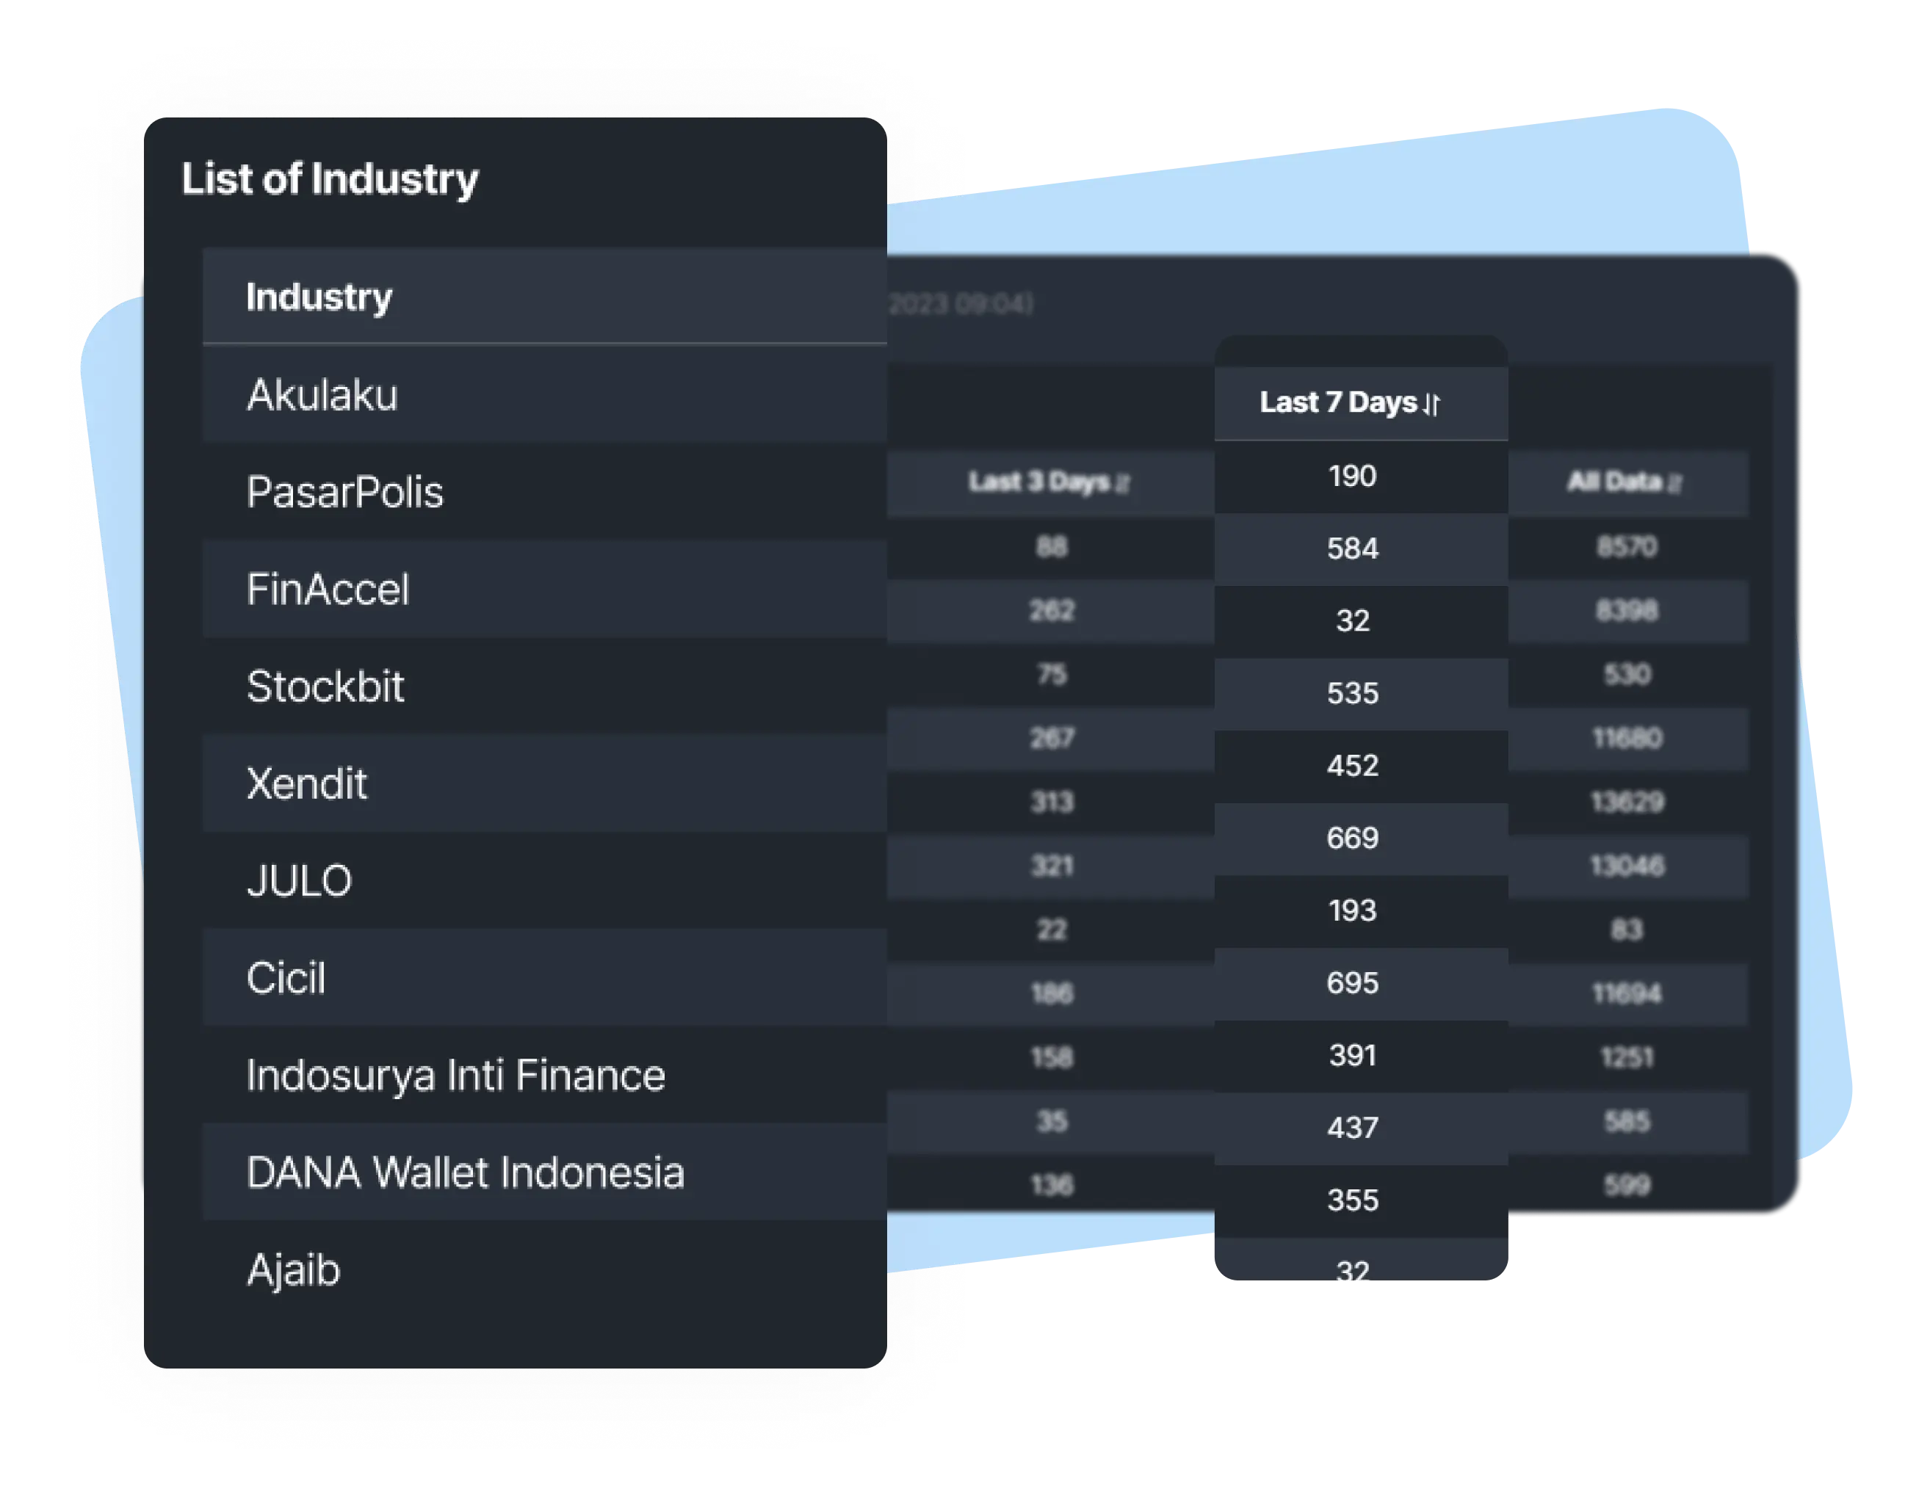Select the PasarPolis row

545,492
